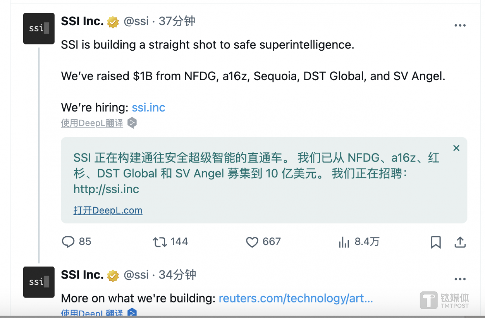Screen dimensions: 485x318
Task: Click the verified badge on first tweet
Action: coord(113,22)
